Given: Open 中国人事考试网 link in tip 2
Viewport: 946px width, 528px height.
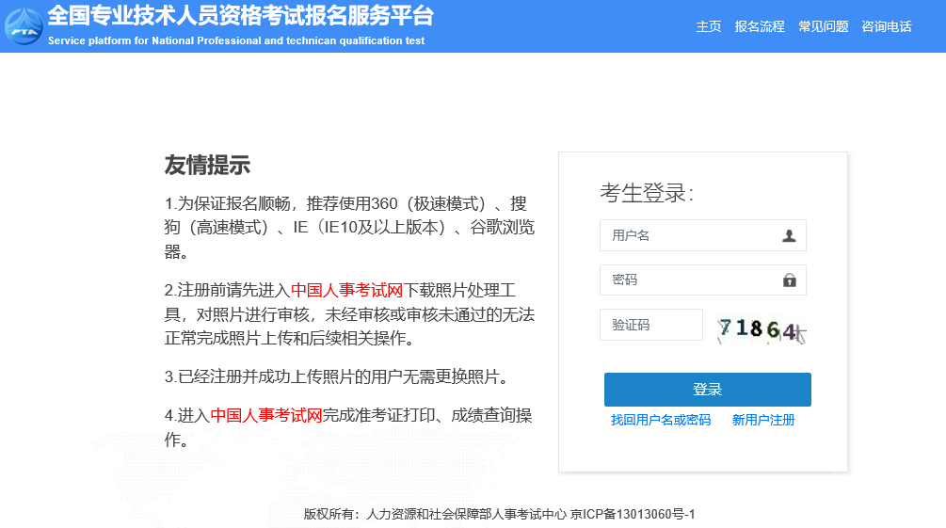Looking at the screenshot, I should pos(346,290).
